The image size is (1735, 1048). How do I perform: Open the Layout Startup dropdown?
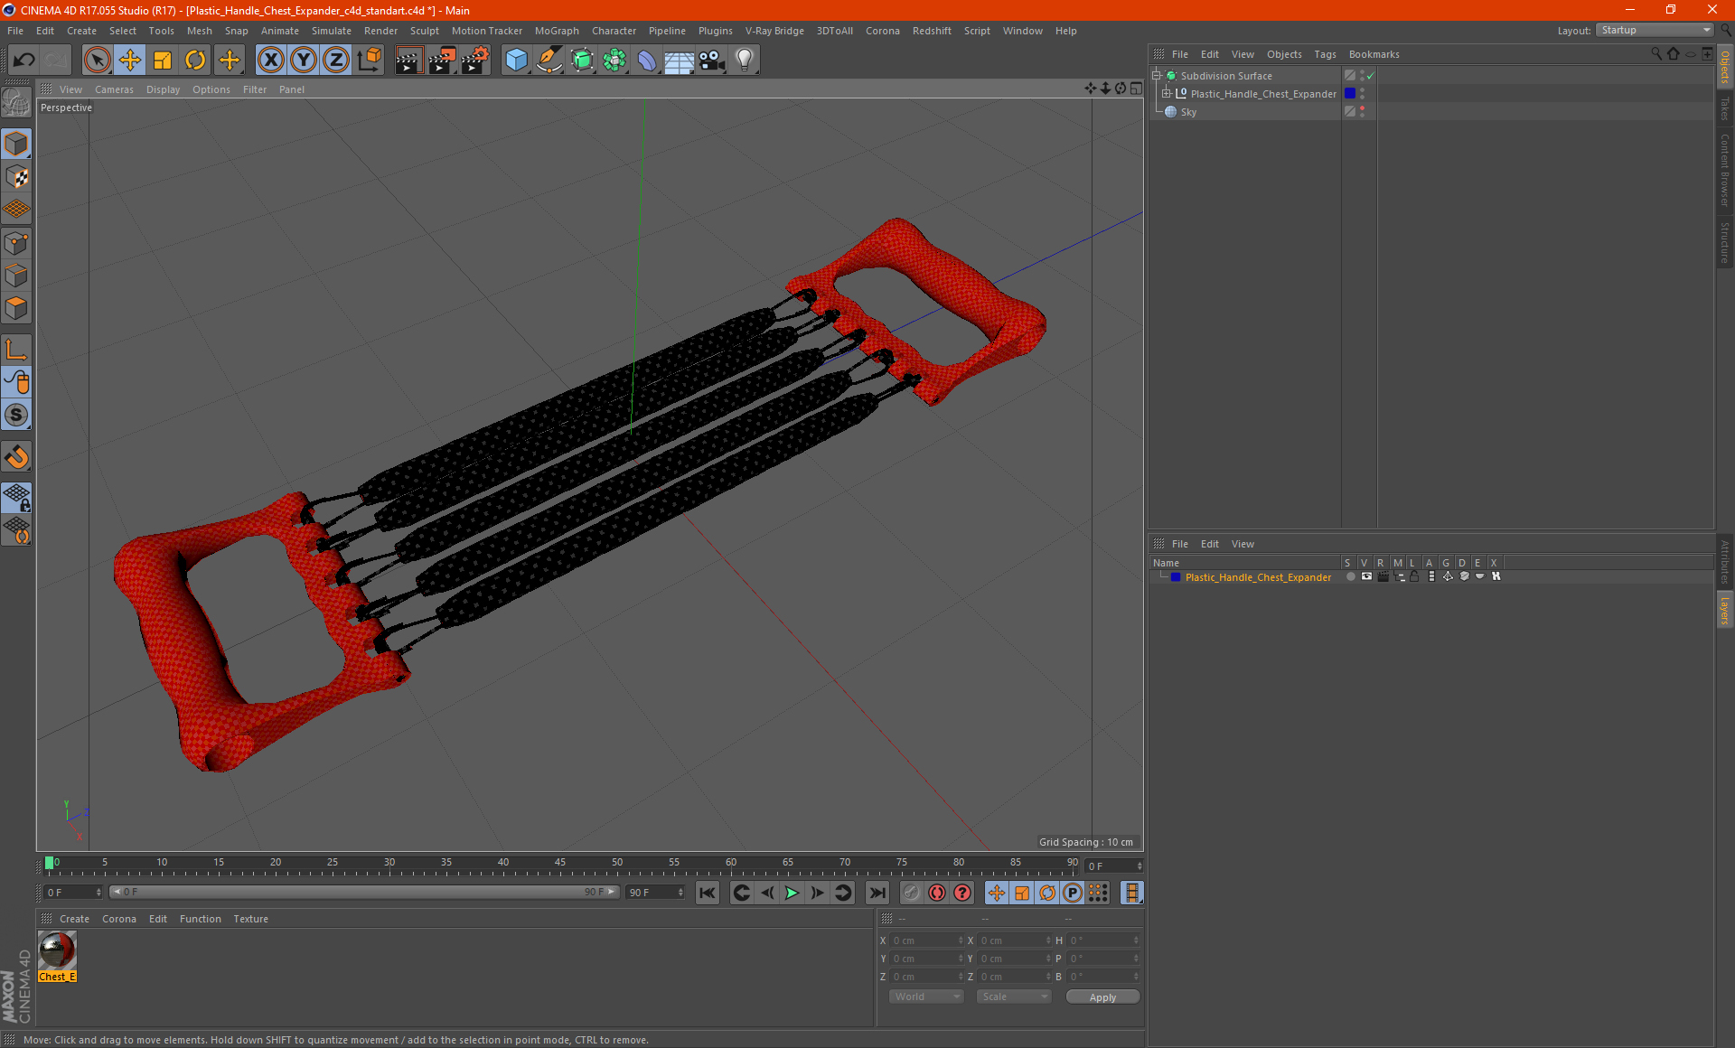1655,30
